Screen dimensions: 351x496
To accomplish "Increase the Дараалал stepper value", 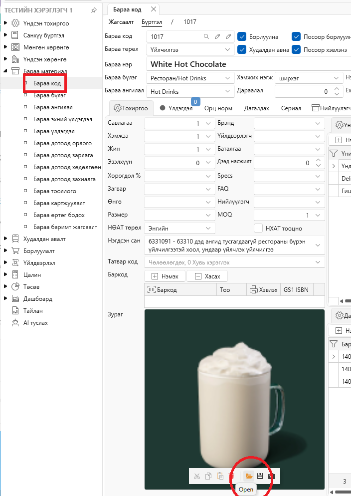I will pyautogui.click(x=337, y=89).
